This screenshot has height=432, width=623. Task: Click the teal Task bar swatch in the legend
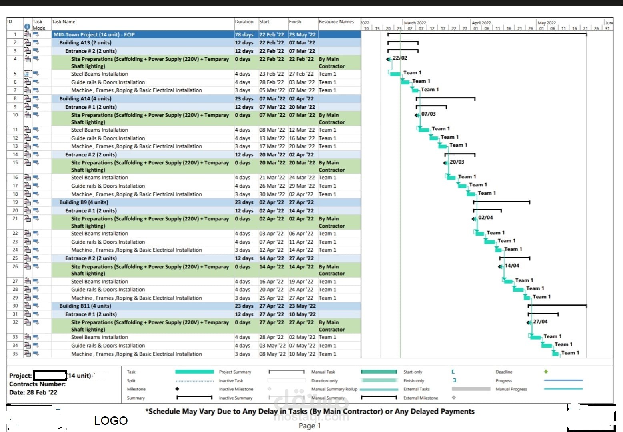[x=194, y=372]
